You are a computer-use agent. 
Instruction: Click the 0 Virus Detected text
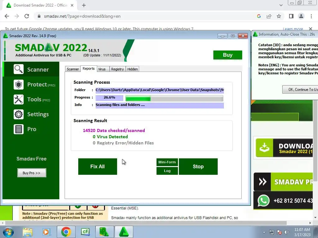point(110,137)
